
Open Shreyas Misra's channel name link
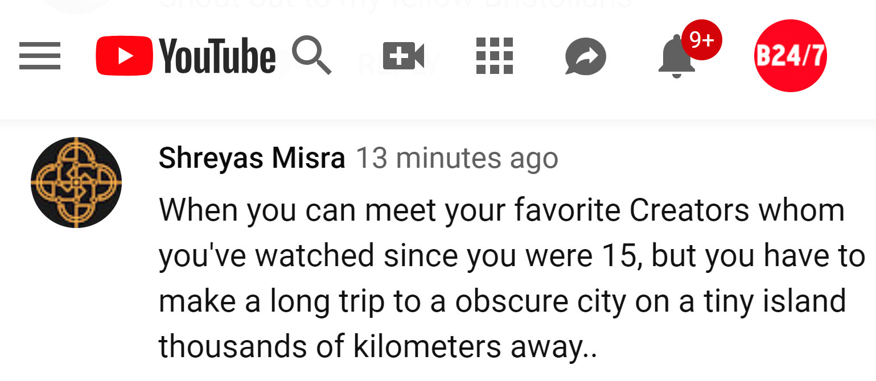tap(252, 158)
